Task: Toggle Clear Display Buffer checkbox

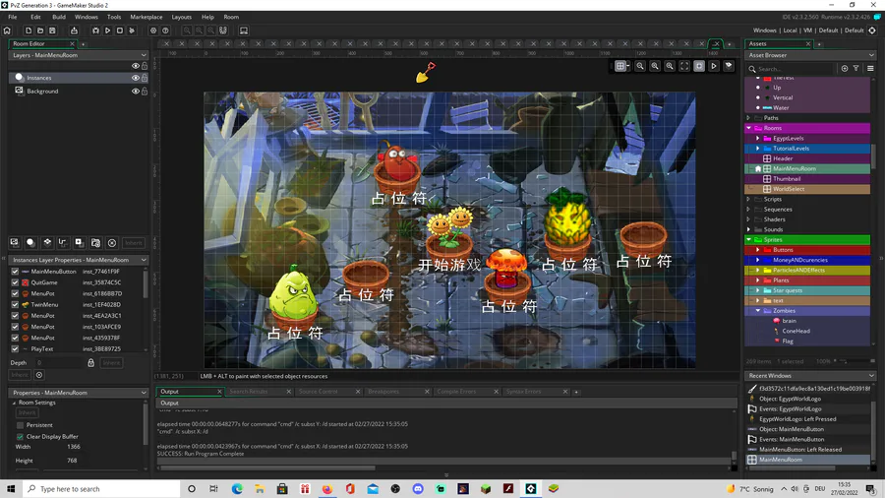Action: [x=21, y=436]
